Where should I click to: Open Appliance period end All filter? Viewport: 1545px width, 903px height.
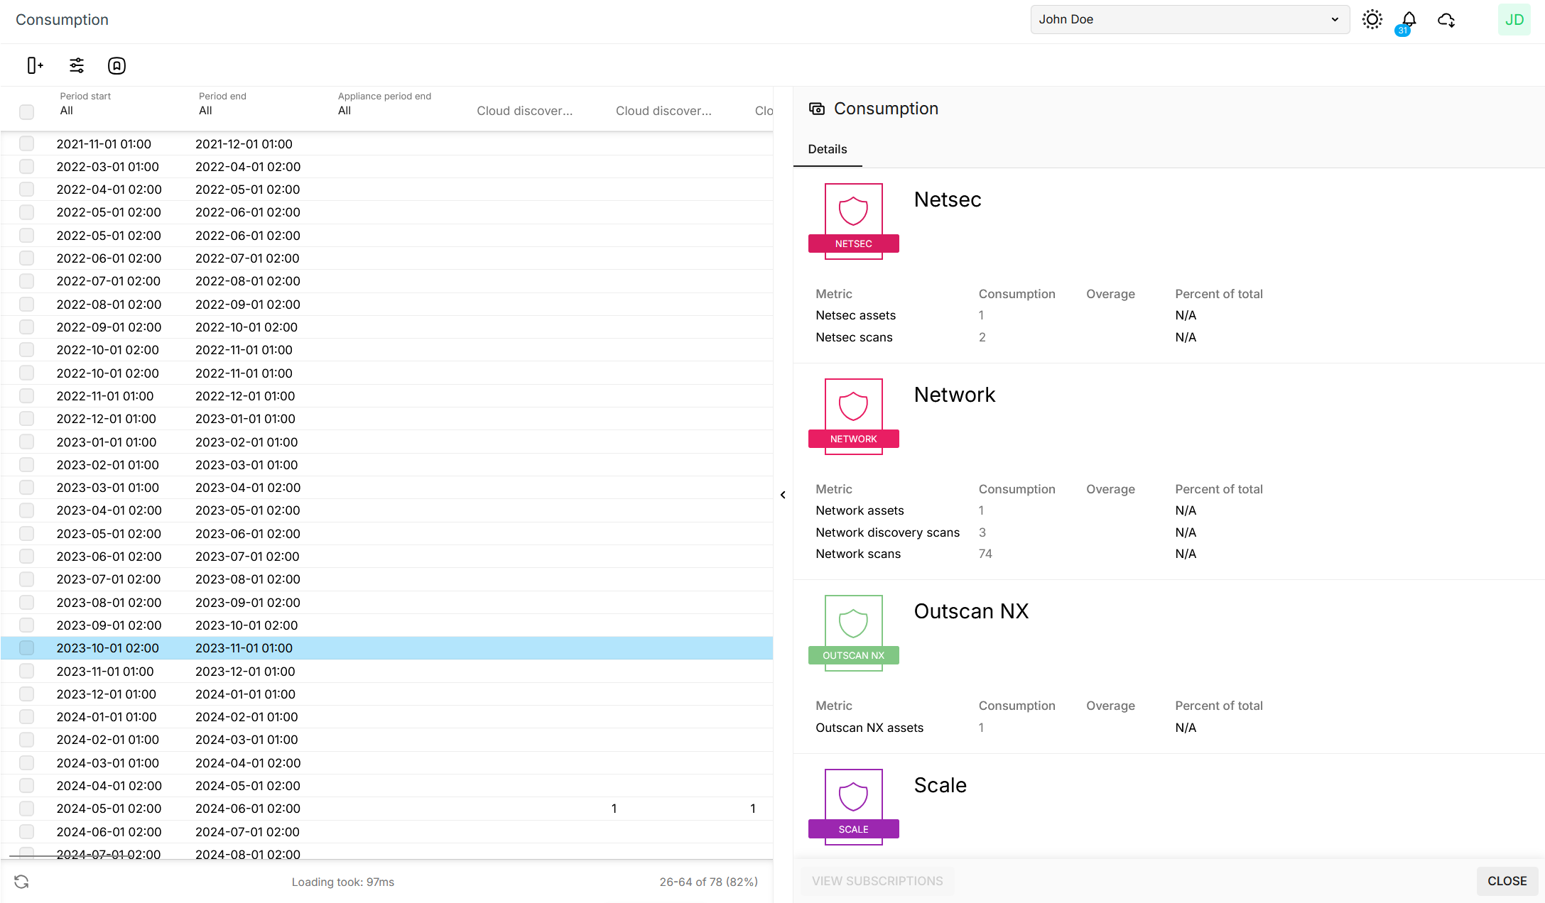pos(345,111)
